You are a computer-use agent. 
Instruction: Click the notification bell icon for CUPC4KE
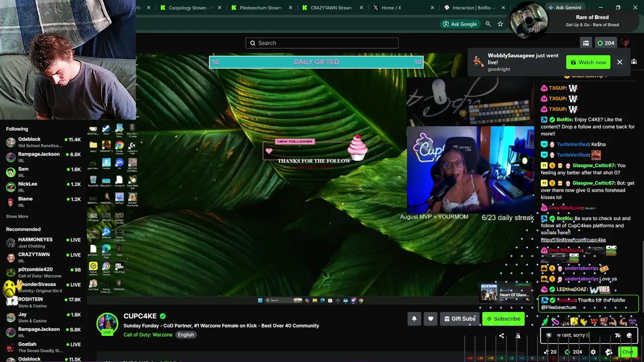[x=414, y=319]
